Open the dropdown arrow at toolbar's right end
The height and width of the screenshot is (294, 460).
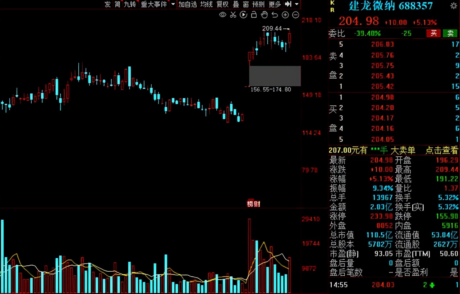297,4
